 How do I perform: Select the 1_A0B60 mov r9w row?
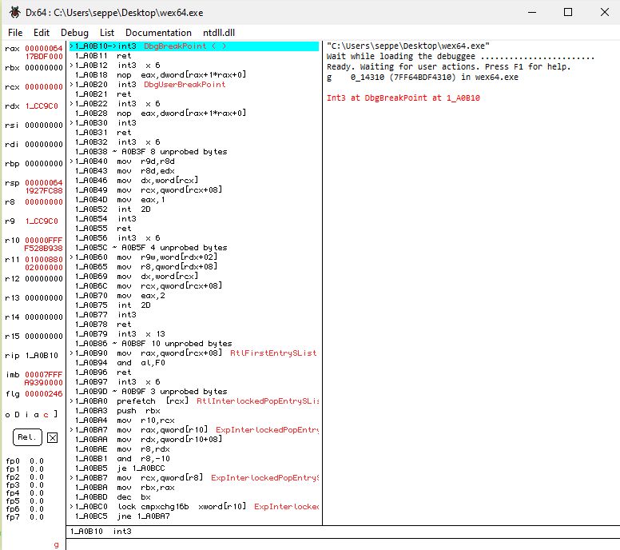click(x=194, y=257)
